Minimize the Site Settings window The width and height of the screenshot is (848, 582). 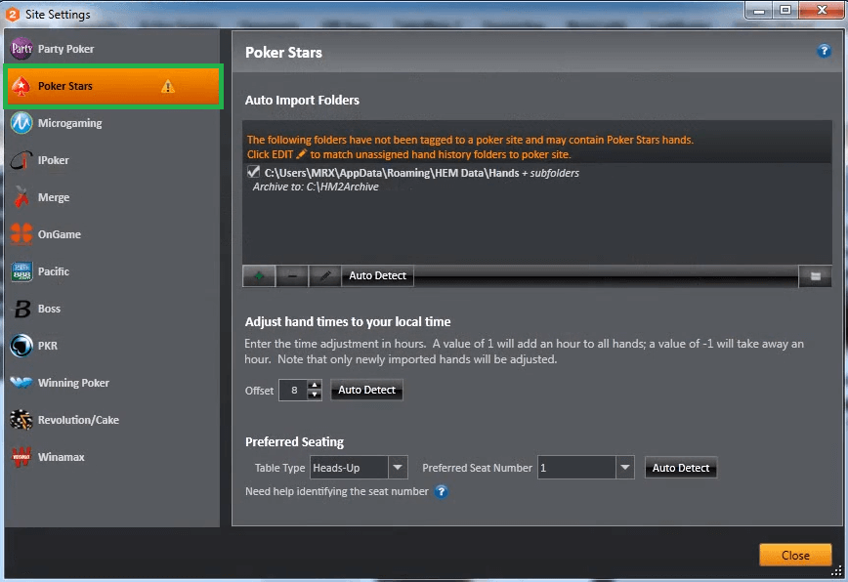coord(759,11)
